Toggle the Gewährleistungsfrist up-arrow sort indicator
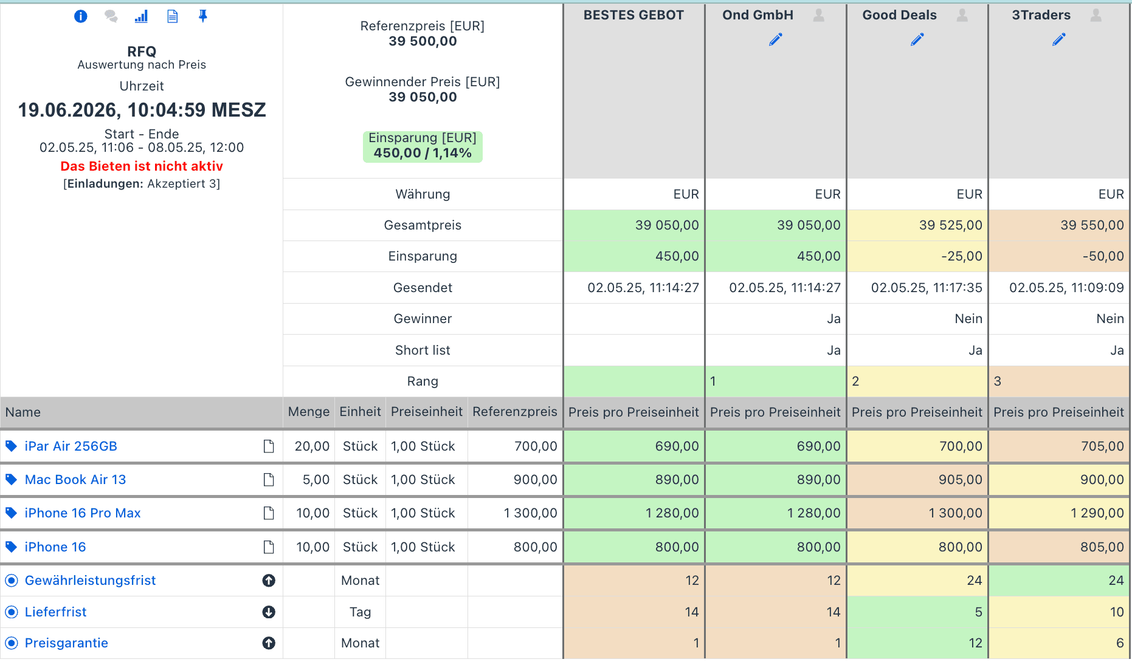The height and width of the screenshot is (662, 1132). 269,581
